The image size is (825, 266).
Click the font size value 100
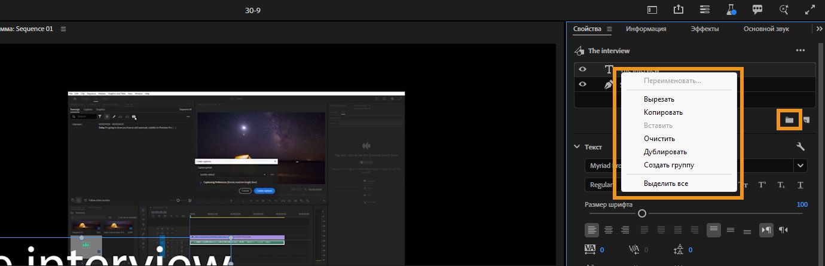[802, 205]
